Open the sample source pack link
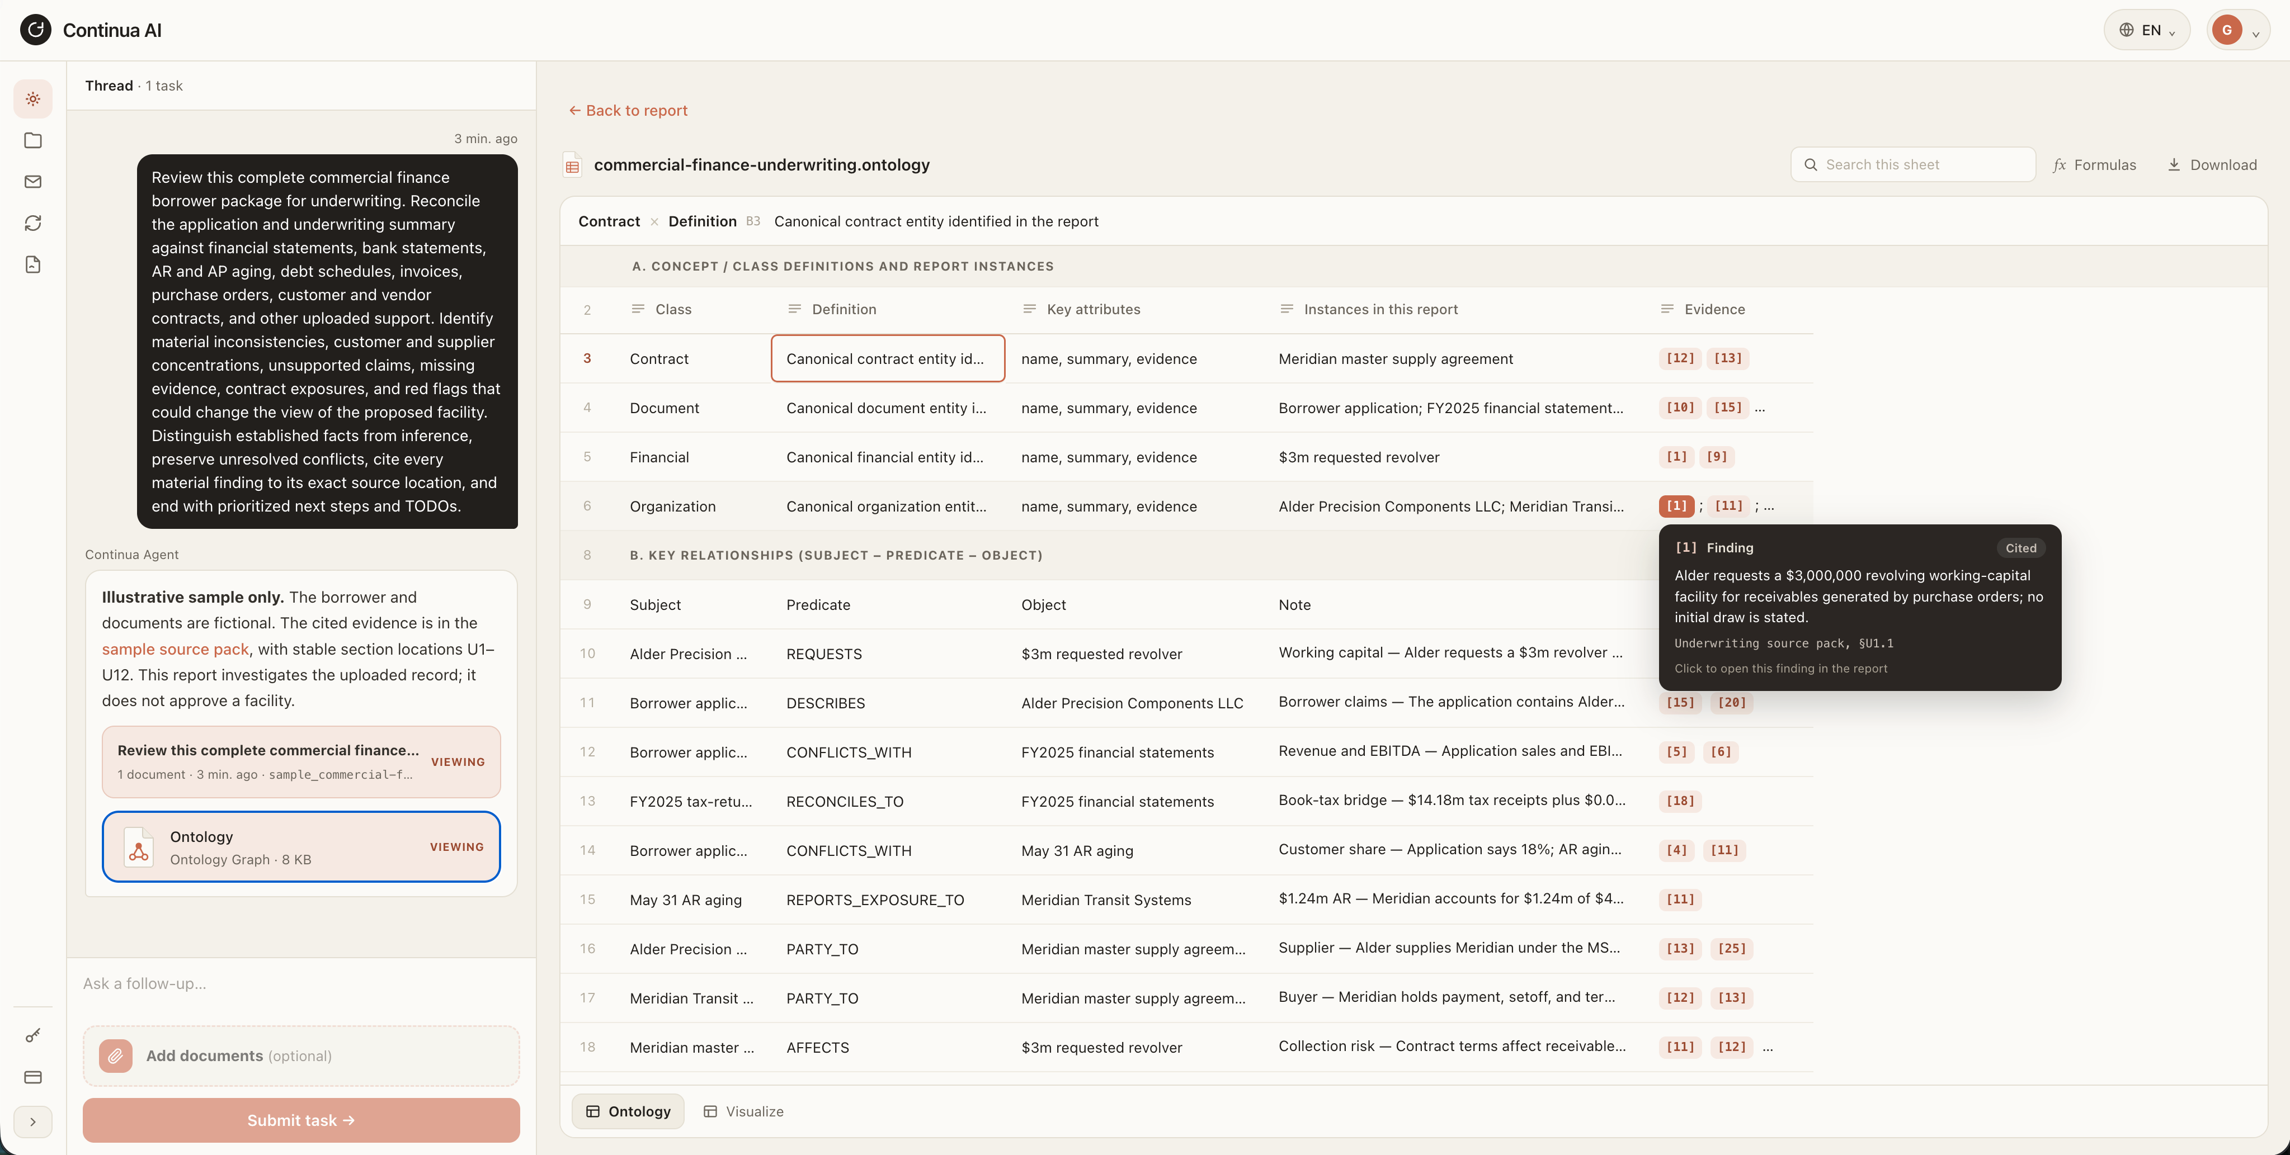The image size is (2290, 1155). tap(175, 648)
